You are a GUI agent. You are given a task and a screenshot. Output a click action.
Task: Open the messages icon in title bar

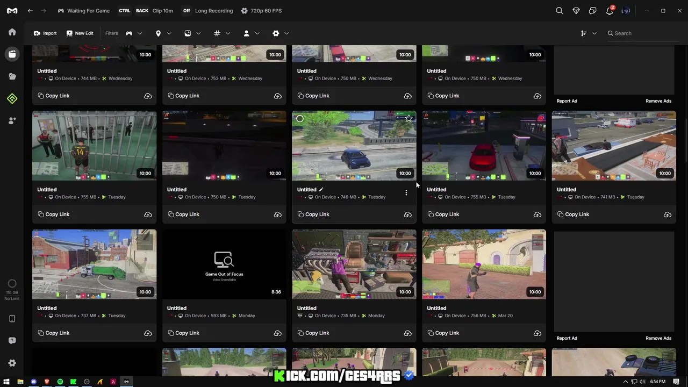(593, 11)
